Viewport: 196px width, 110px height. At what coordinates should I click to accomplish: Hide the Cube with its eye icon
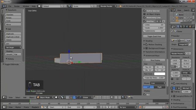coord(185,21)
